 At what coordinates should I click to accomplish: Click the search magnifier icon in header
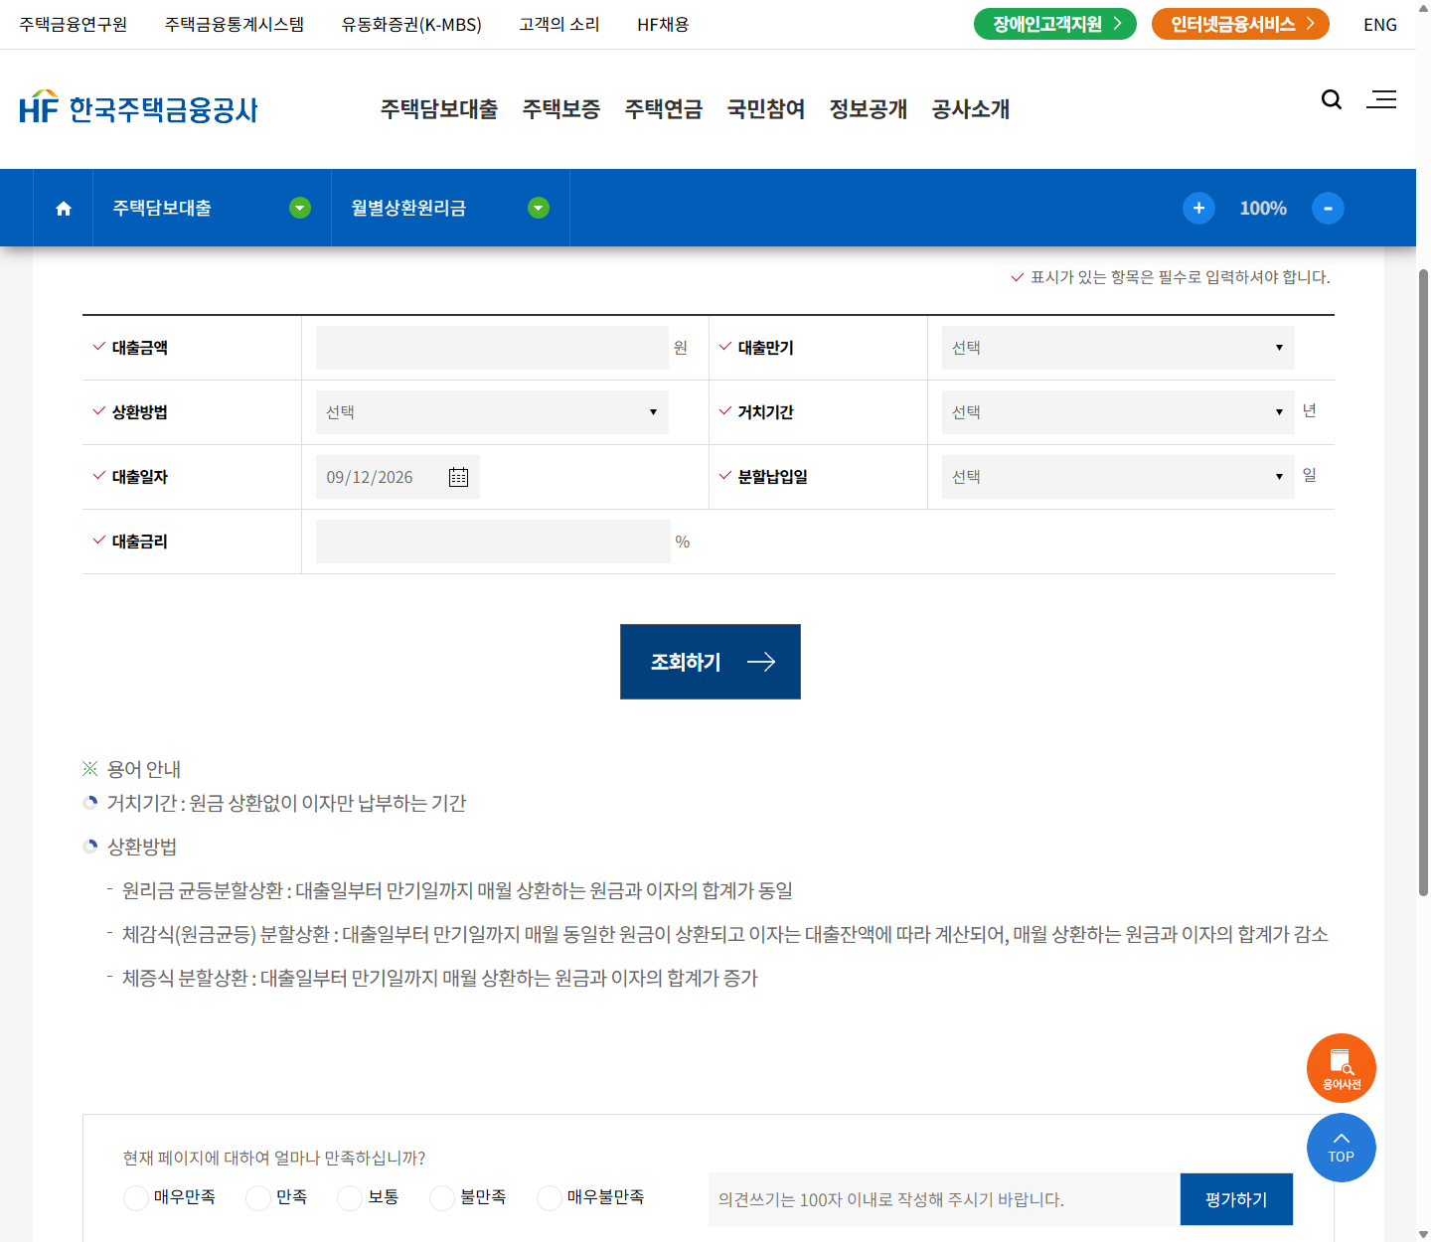(1332, 99)
